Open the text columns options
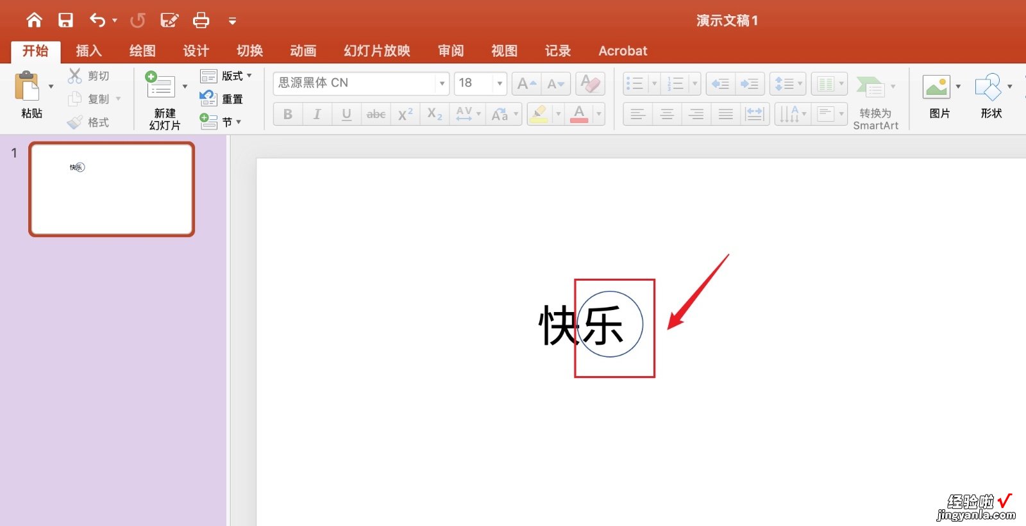Screen dimensions: 1026x526 [830, 83]
